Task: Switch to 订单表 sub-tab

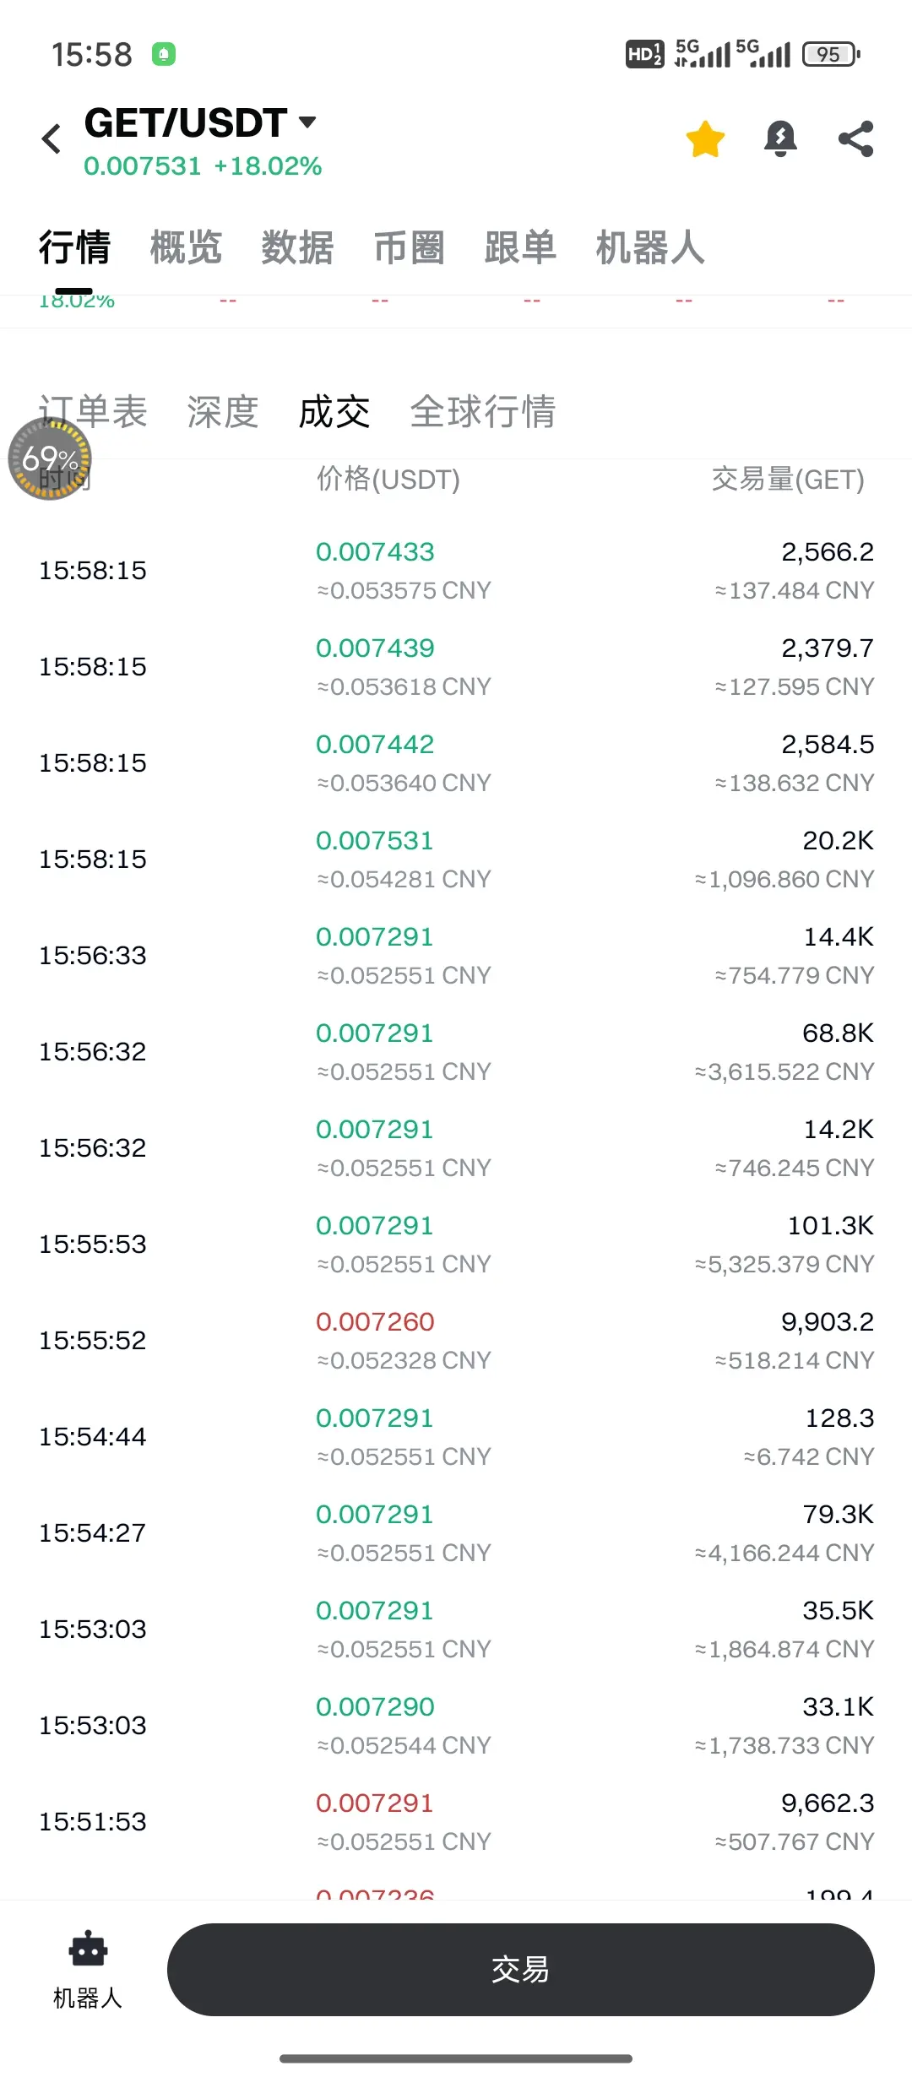Action: 93,412
